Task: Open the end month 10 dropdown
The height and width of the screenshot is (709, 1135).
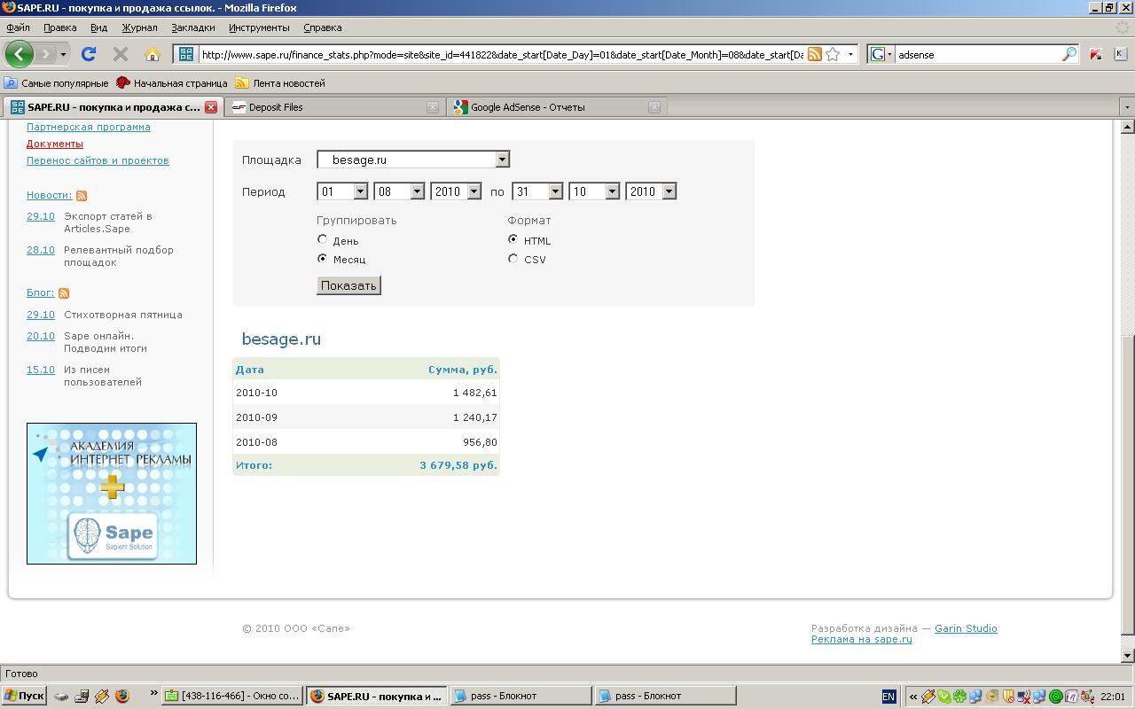Action: tap(594, 191)
